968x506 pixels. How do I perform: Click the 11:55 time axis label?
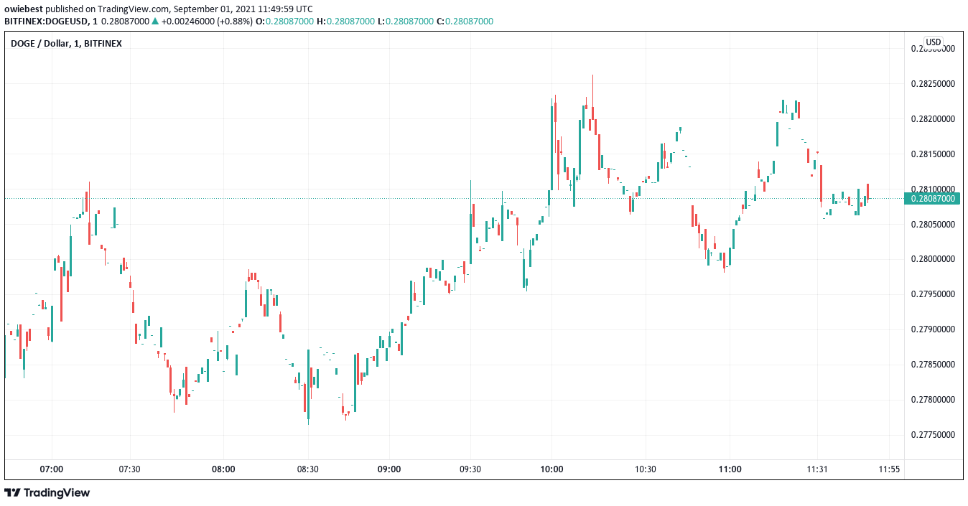[889, 469]
